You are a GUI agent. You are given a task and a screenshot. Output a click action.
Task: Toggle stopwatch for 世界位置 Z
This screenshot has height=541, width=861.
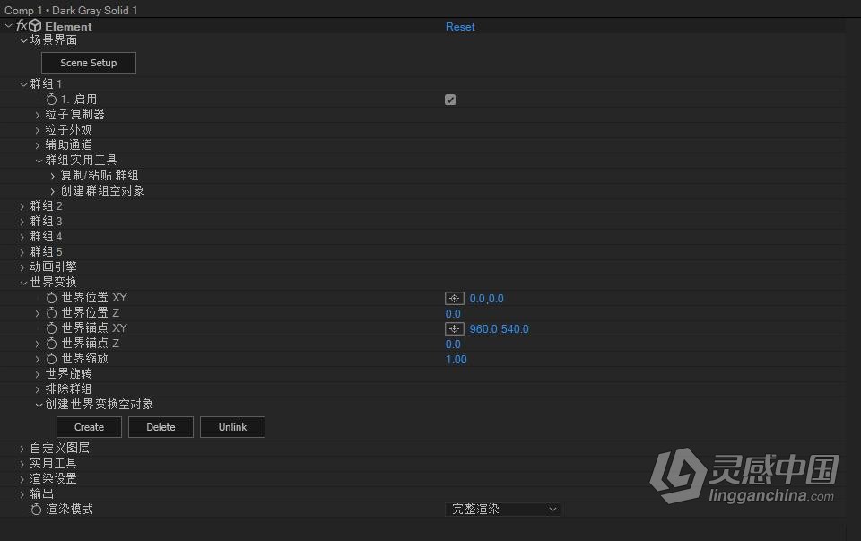coord(52,313)
